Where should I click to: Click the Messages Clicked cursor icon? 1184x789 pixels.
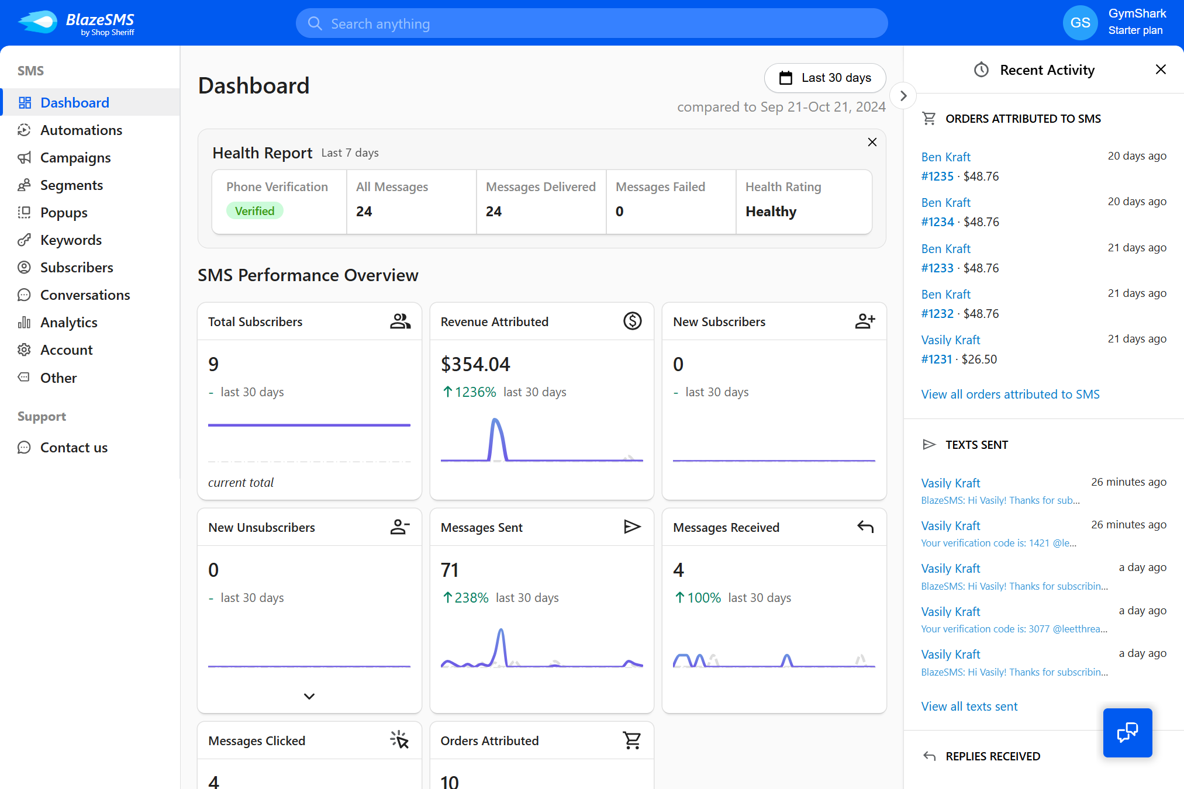400,740
